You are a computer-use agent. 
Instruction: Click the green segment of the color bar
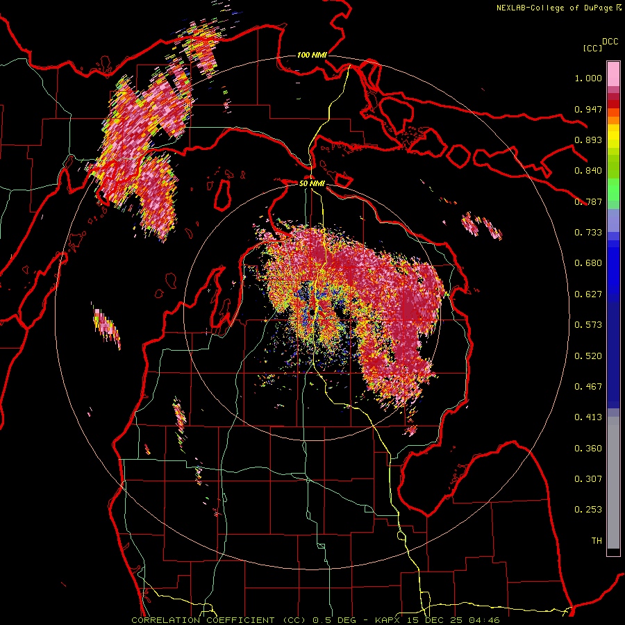[613, 190]
